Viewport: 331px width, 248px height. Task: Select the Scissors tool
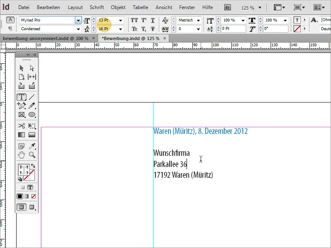pyautogui.click(x=22, y=126)
